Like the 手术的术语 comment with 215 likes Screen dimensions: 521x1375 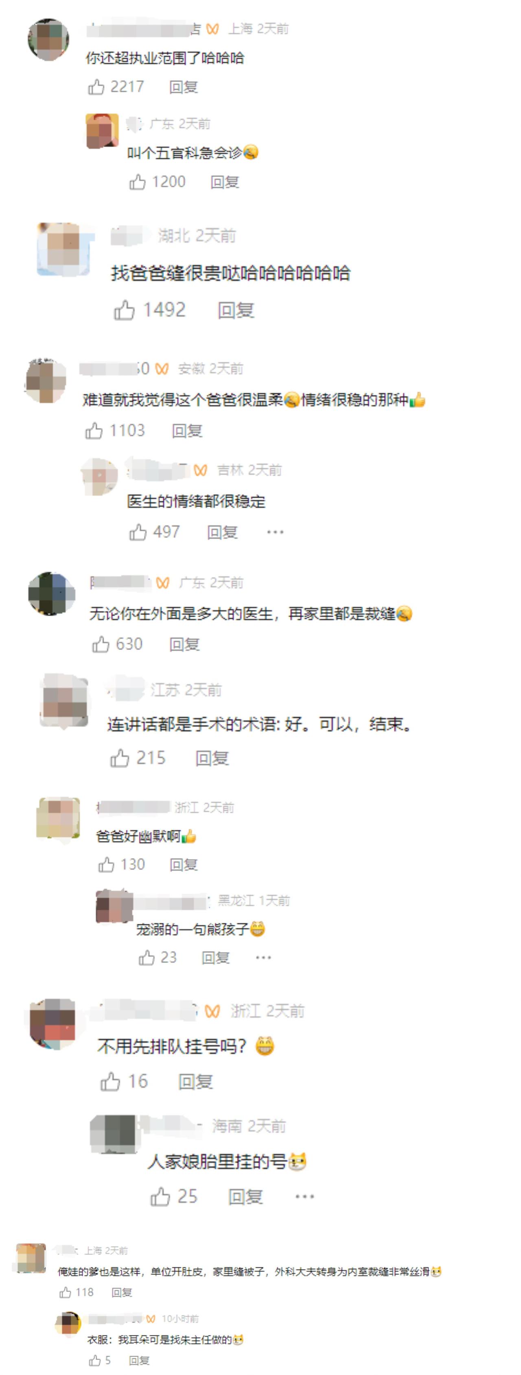(120, 759)
